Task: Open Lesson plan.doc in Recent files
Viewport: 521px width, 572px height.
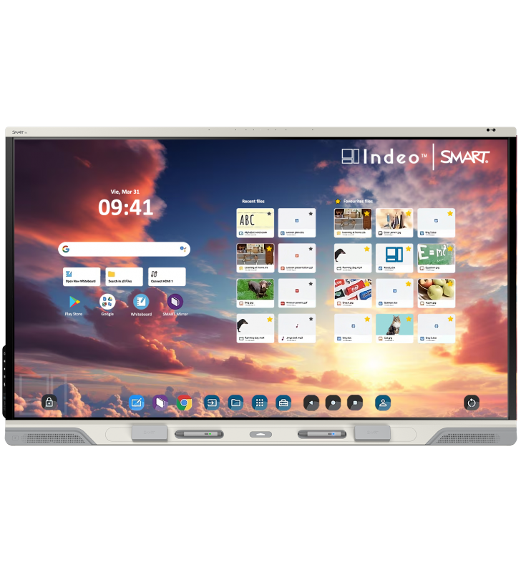Action: (296, 223)
